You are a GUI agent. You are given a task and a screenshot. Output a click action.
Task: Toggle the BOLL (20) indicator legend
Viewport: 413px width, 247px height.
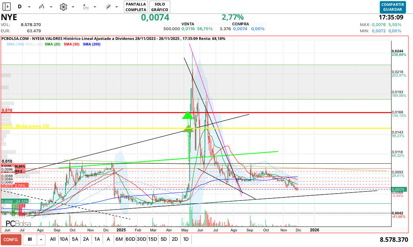tap(34, 44)
